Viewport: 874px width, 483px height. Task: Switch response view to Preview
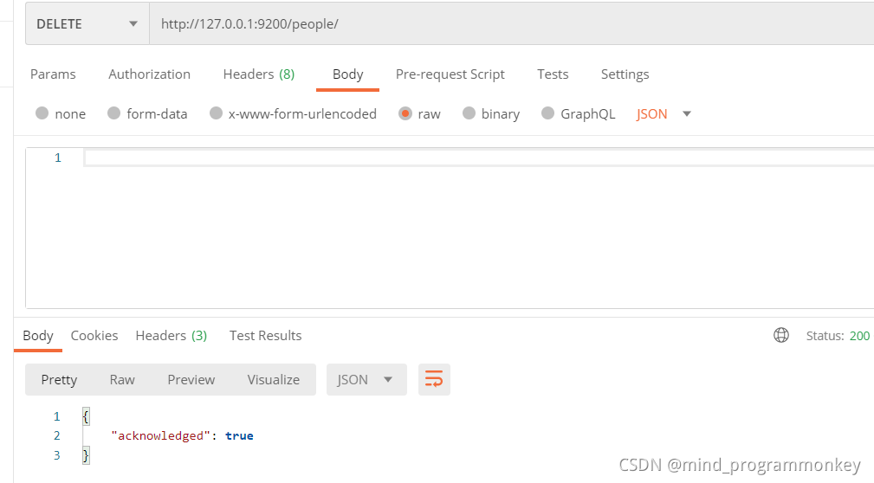click(191, 379)
